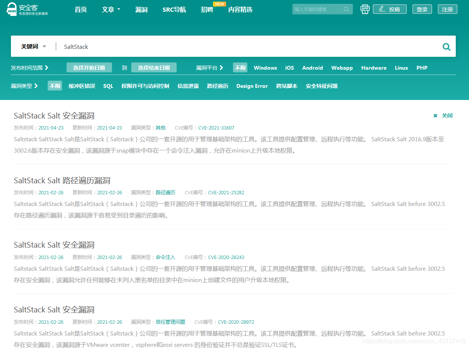
Task: Open the 文章 dropdown menu
Action: pyautogui.click(x=111, y=9)
